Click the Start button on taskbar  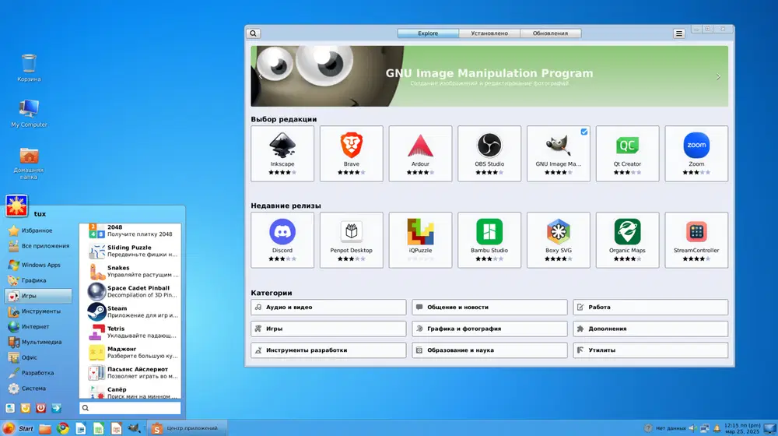(x=18, y=428)
